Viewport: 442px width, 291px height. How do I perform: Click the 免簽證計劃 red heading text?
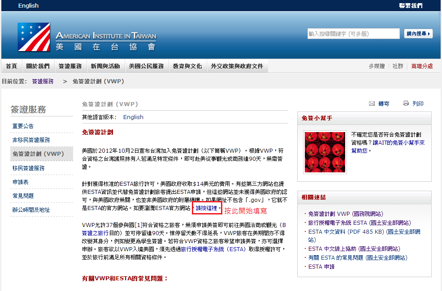click(x=98, y=132)
